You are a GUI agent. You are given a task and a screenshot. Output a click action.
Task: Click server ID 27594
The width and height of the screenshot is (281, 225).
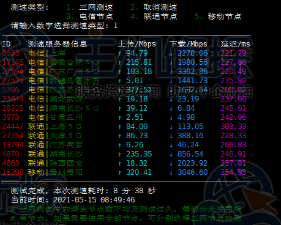point(13,72)
